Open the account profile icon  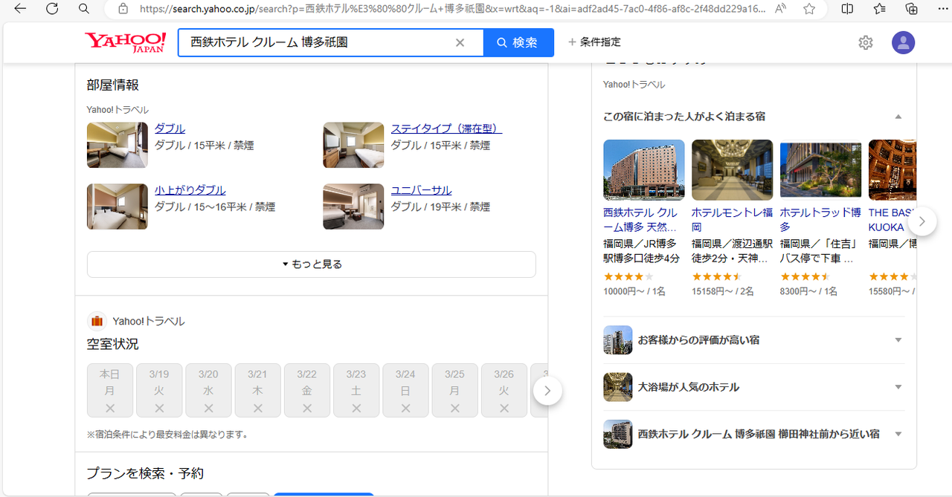click(903, 42)
